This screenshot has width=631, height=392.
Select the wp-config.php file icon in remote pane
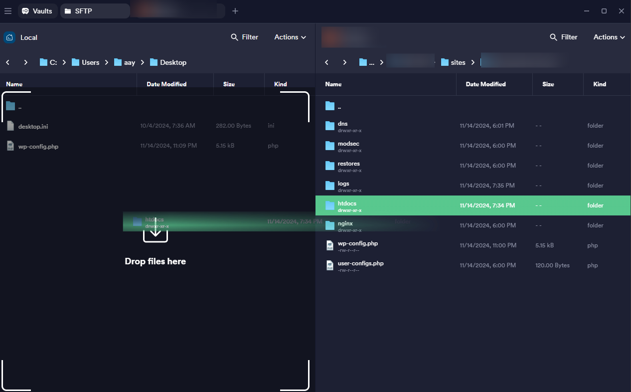[329, 245]
